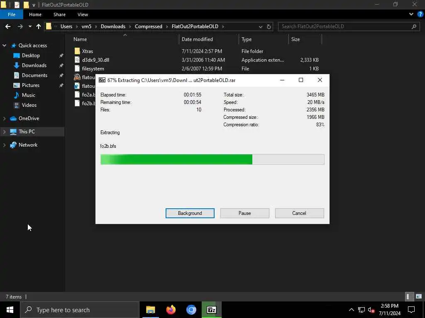Select This PC in navigation pane
This screenshot has height=318, width=425.
pos(27,132)
